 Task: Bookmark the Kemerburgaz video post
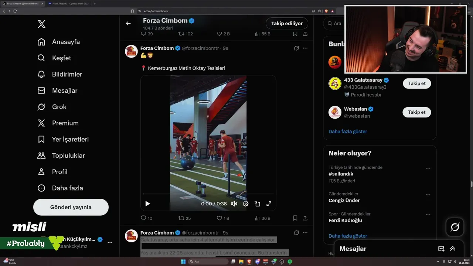[x=295, y=218]
